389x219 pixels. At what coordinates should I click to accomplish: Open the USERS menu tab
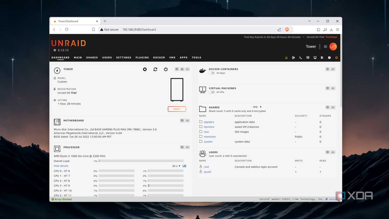click(x=107, y=58)
